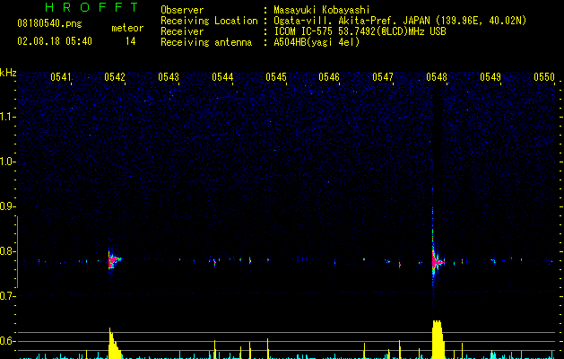Click the Ogata-vill. Akita-Pref. JAPAN location text
The width and height of the screenshot is (564, 359).
400,21
